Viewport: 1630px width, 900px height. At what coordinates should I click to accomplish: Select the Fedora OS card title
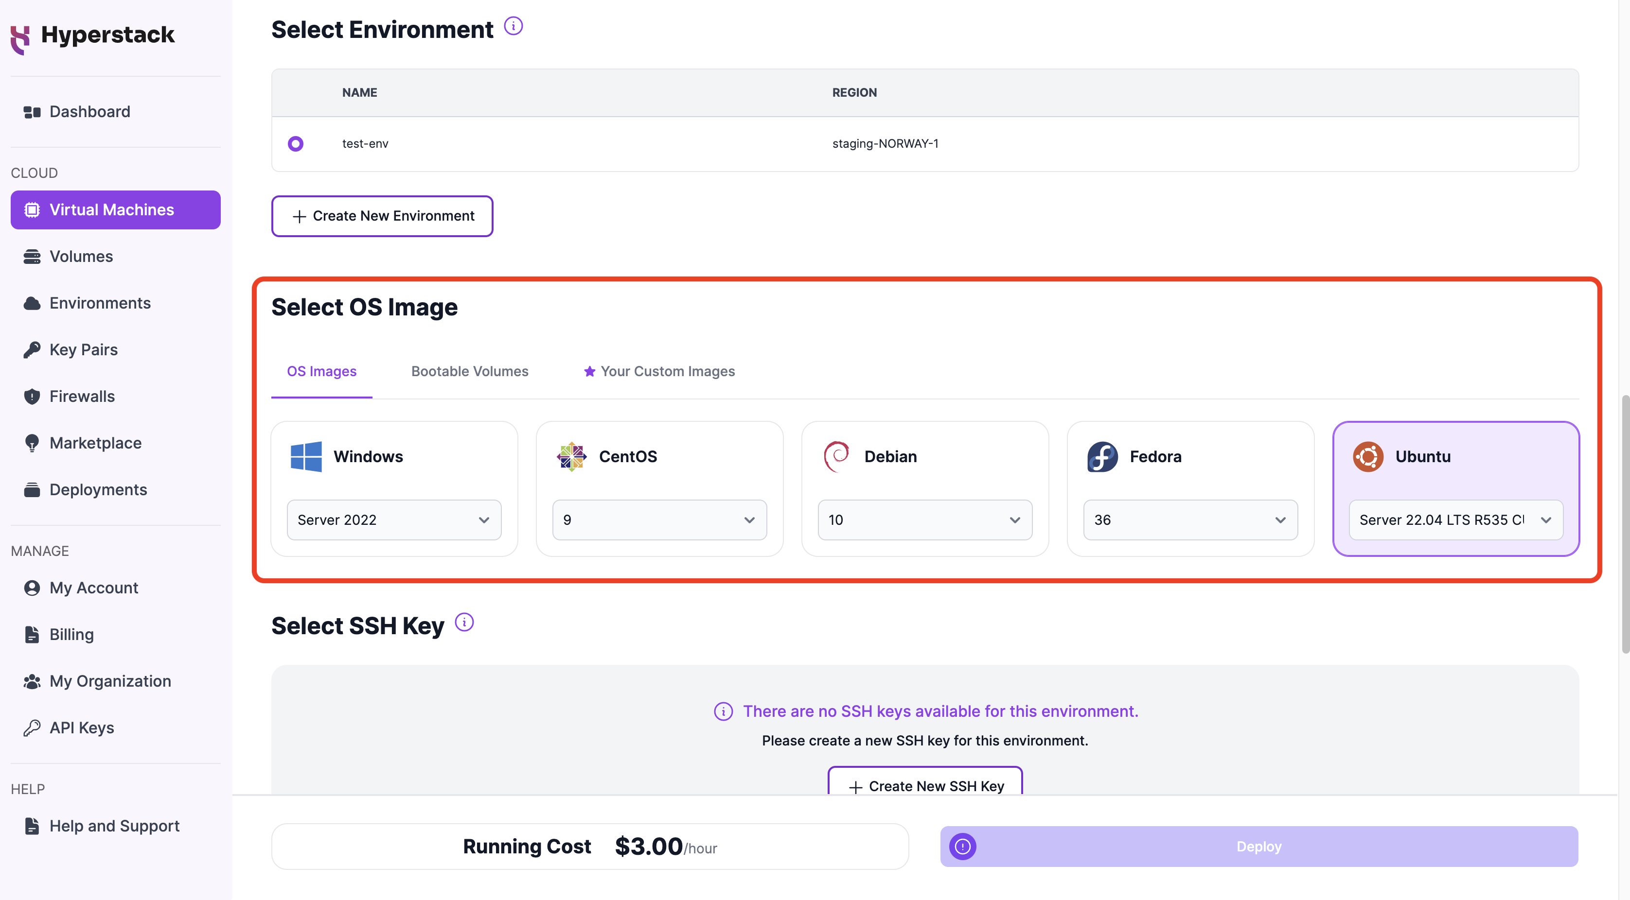tap(1155, 457)
